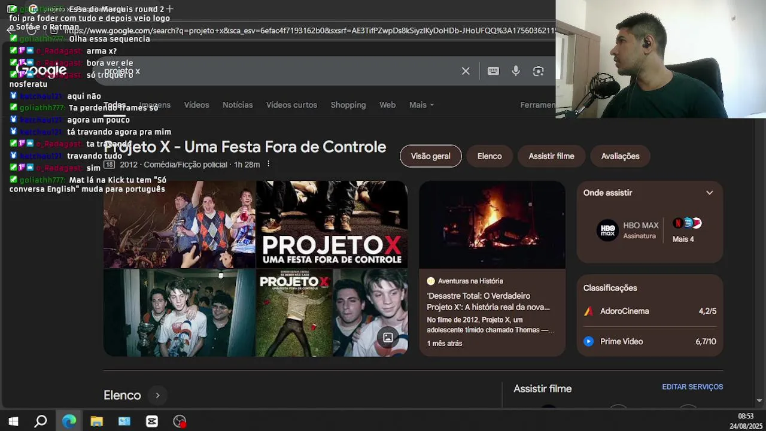The image size is (766, 431).
Task: Click the streaming service icons above Mais 4
Action: (687, 223)
